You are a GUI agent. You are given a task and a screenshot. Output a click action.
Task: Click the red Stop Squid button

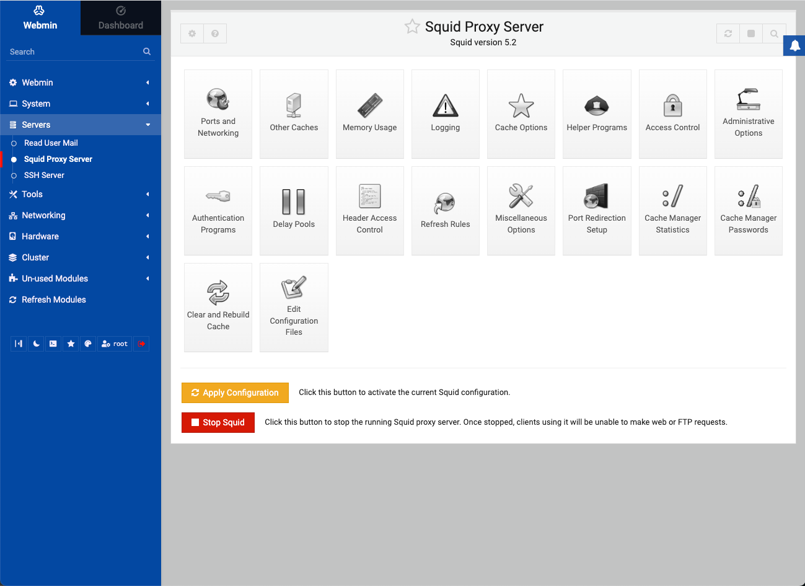coord(218,422)
